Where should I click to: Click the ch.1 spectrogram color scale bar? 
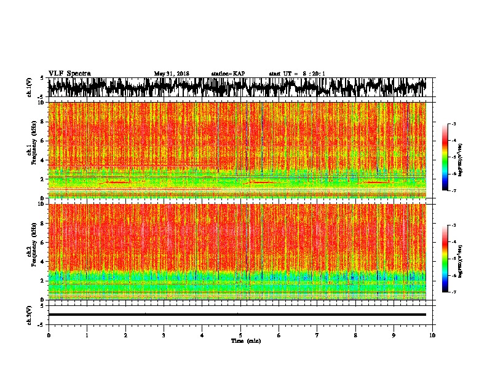445,157
